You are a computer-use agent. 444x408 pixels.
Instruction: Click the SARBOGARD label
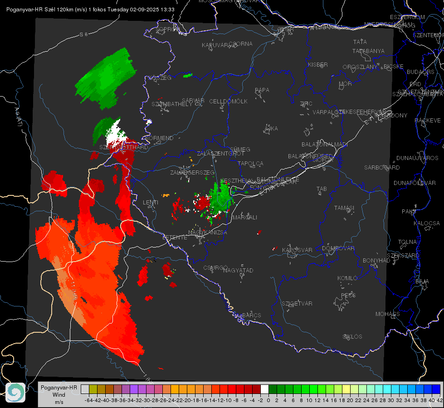point(382,168)
